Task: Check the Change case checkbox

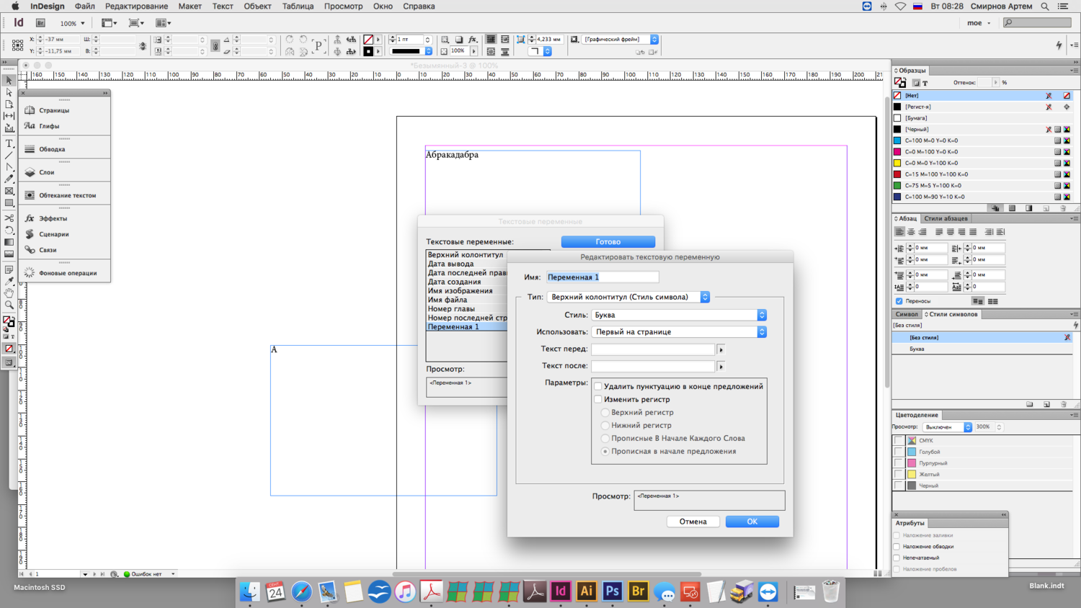Action: coord(598,399)
